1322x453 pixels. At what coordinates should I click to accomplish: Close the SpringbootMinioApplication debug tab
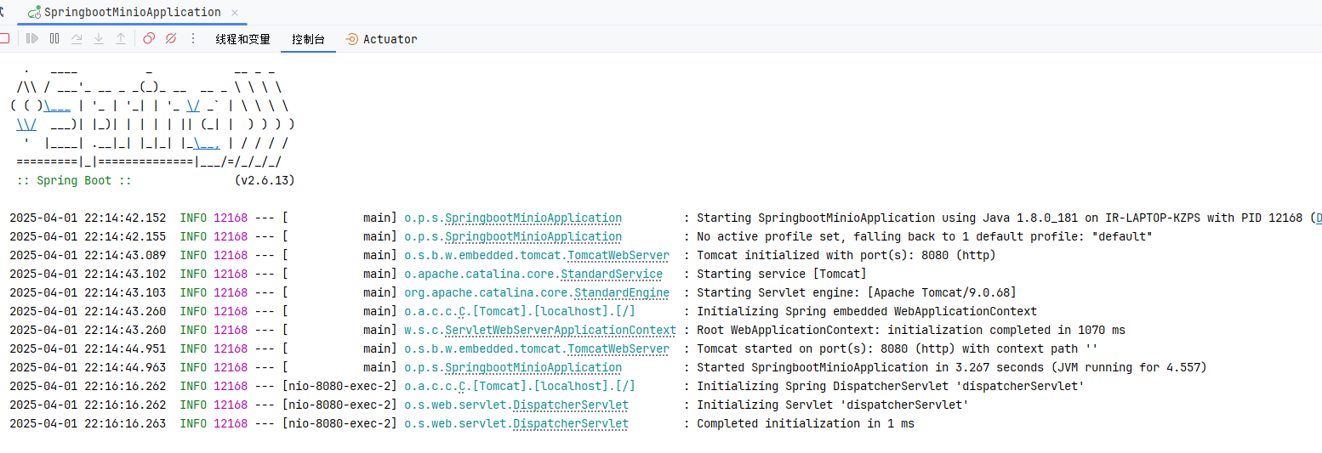click(x=236, y=12)
